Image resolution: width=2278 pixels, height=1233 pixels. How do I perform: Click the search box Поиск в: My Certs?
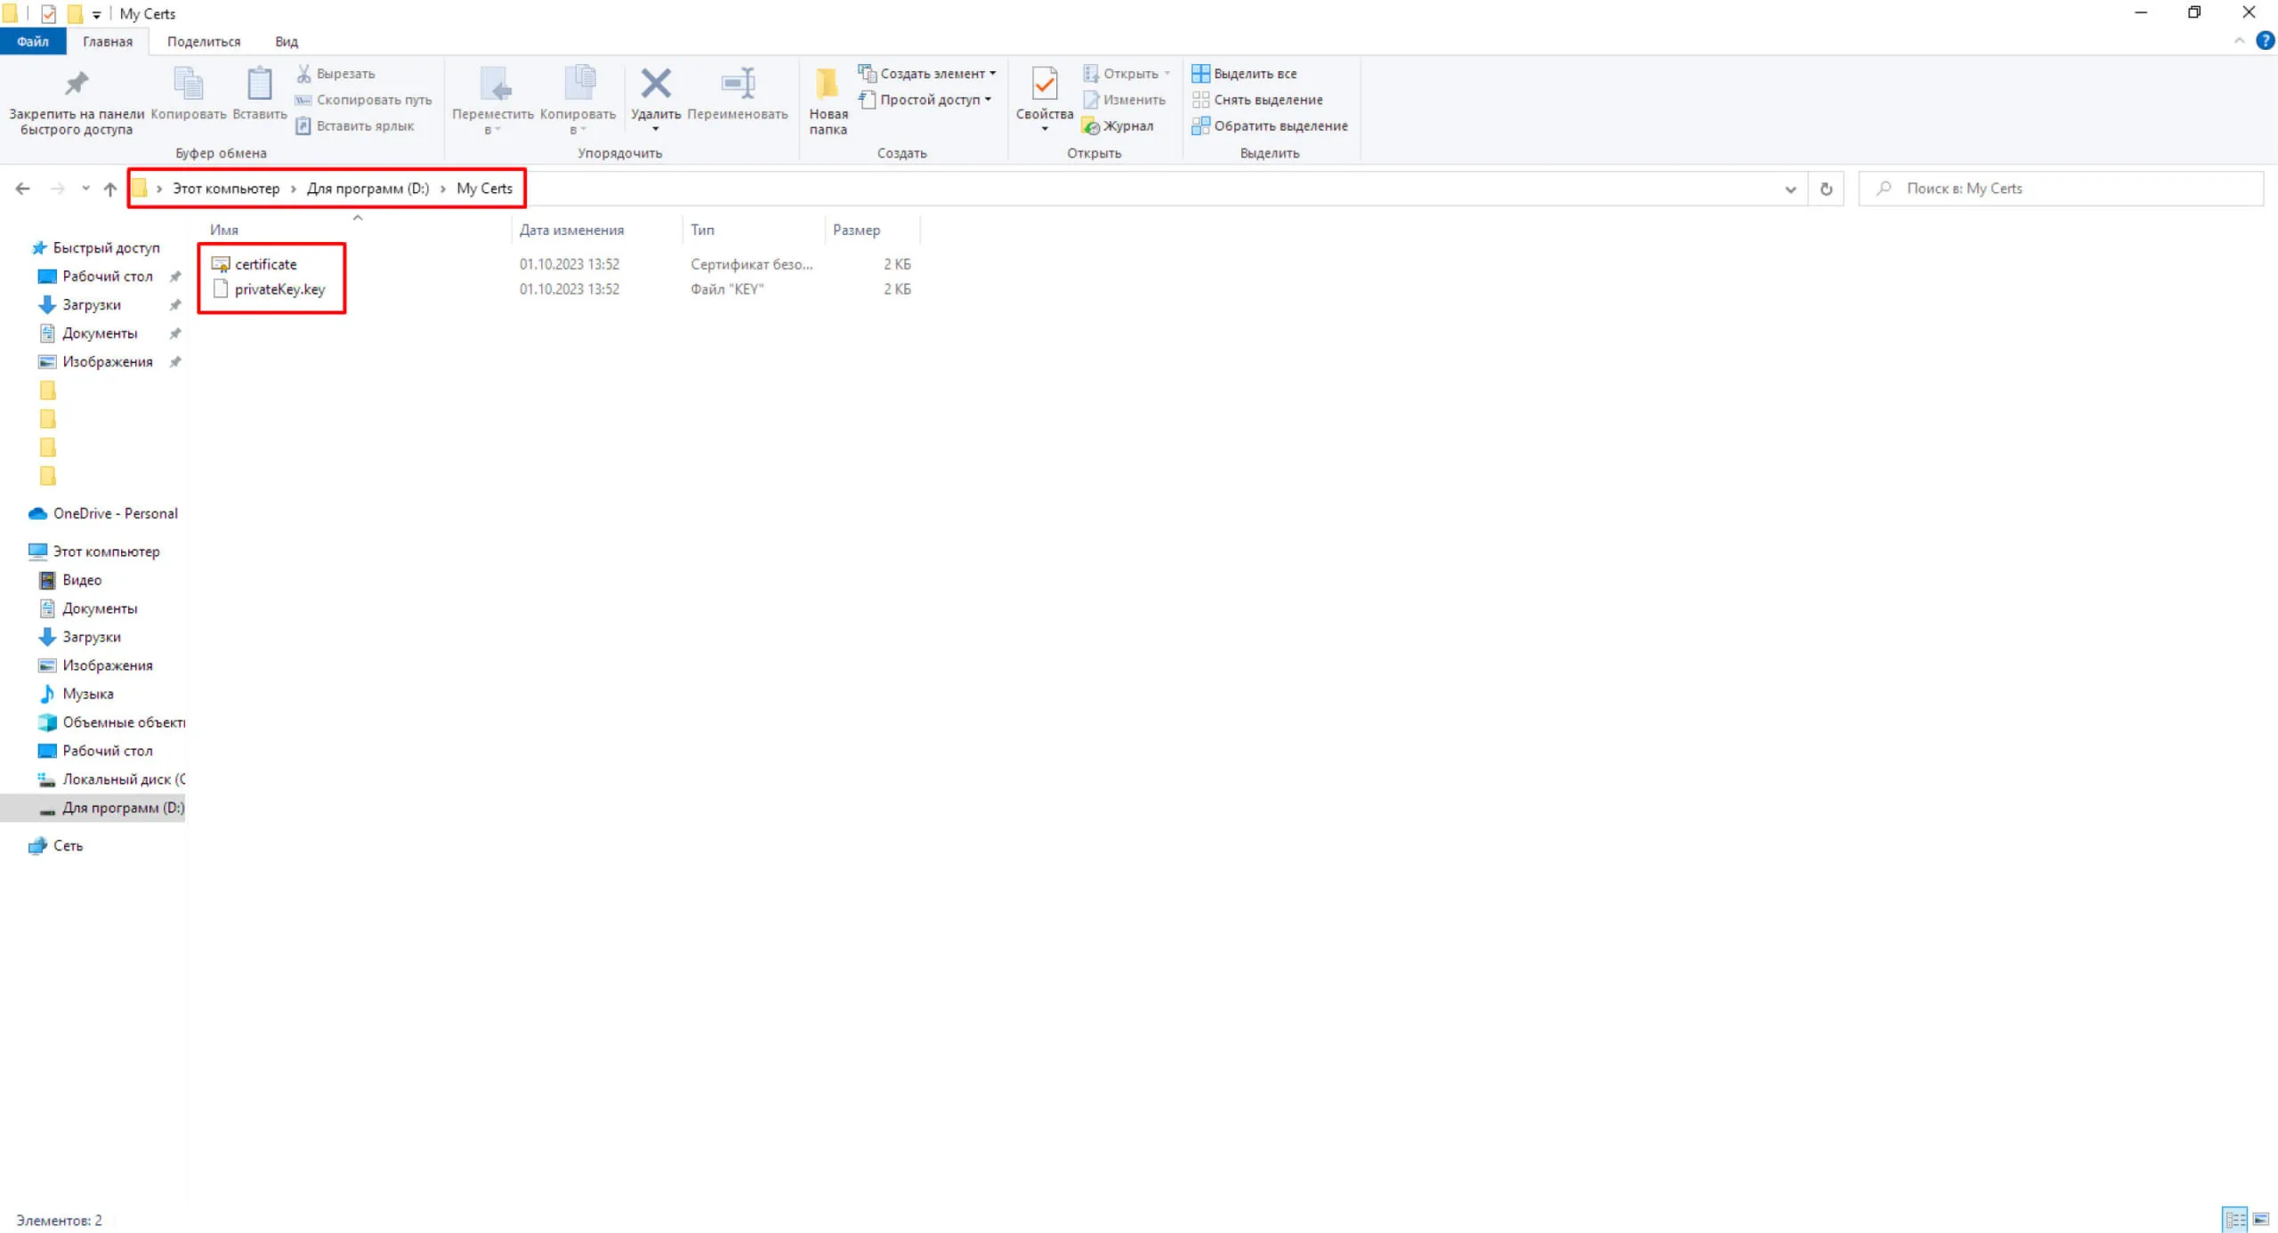2060,189
